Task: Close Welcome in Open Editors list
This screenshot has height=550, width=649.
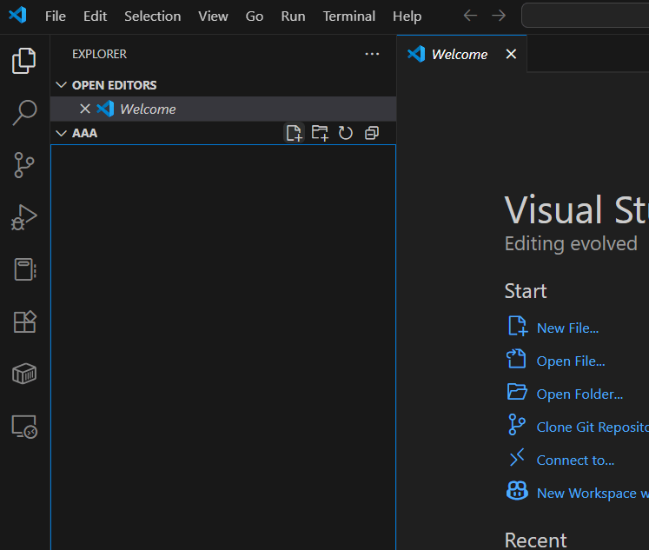Action: click(85, 109)
